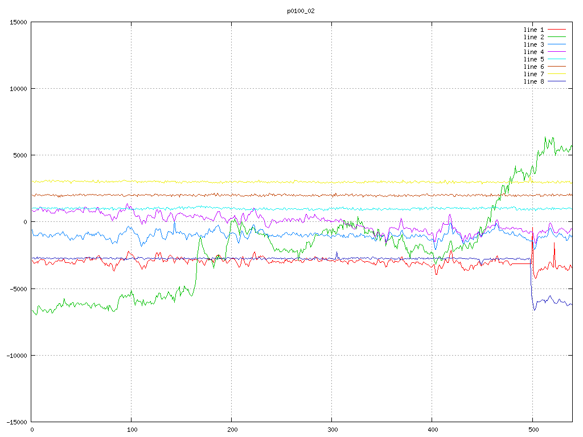Click the purple line 4 legend swatch
The height and width of the screenshot is (437, 583).
[557, 52]
